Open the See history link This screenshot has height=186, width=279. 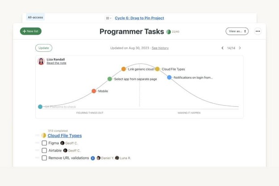tap(160, 48)
